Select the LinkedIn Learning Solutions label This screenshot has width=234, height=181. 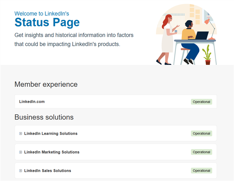(x=51, y=134)
